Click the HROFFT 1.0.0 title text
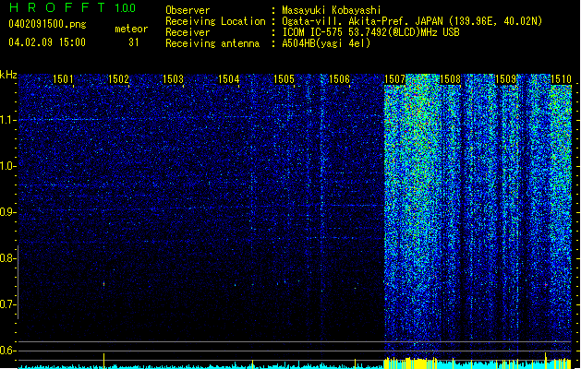Screen dimensions: 581x369 coord(73,7)
